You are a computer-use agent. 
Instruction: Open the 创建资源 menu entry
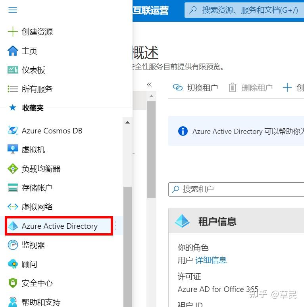click(37, 31)
